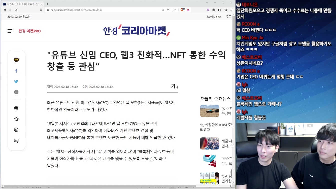
Task: Share article via KakaoTalk icon
Action: [16, 60]
